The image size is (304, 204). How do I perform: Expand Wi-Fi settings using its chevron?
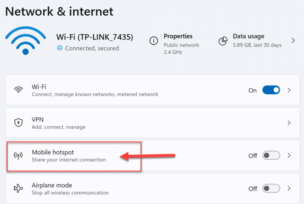pos(289,90)
